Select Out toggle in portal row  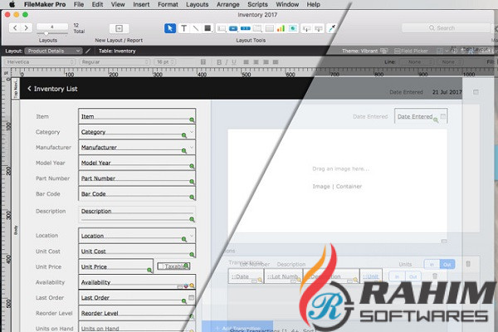[x=413, y=276]
